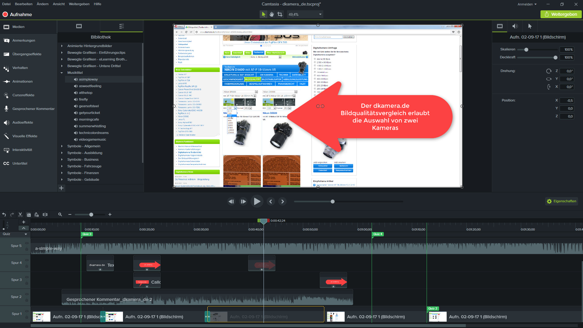Expand Bewegte Grafiken - Einführungsclips folder

(62, 53)
